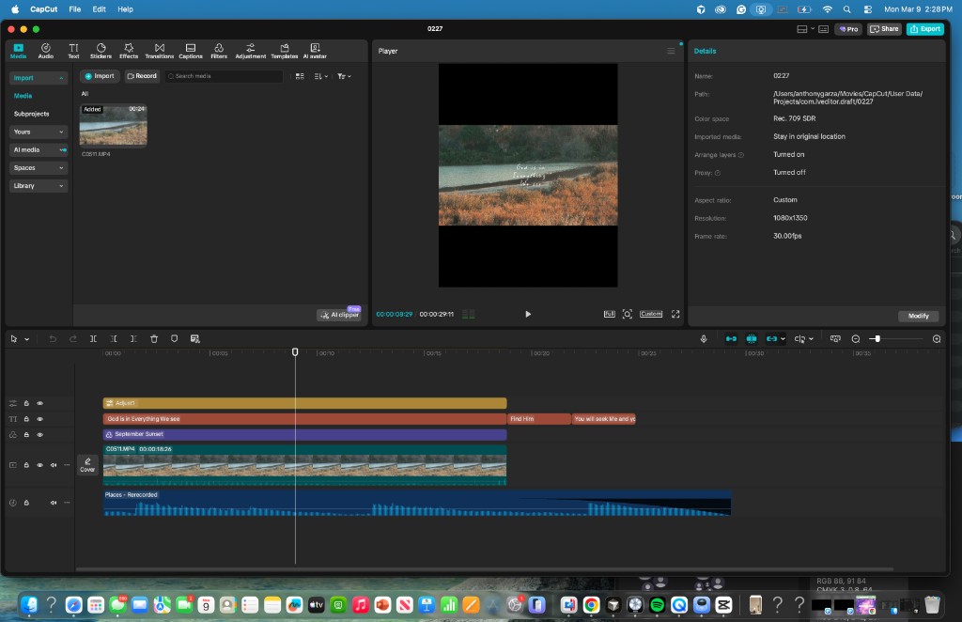This screenshot has width=962, height=622.
Task: Expand the Library section in sidebar
Action: 38,185
